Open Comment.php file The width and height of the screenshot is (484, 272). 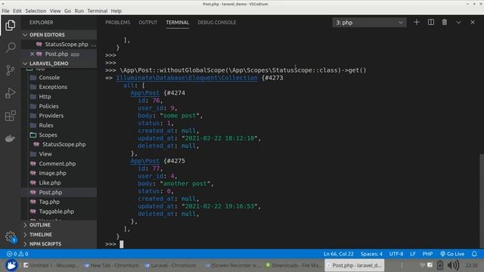pos(57,163)
